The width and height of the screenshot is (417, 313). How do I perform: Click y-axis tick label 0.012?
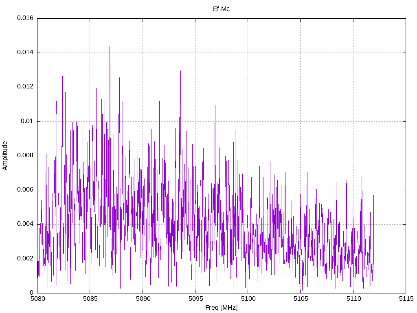click(x=25, y=87)
